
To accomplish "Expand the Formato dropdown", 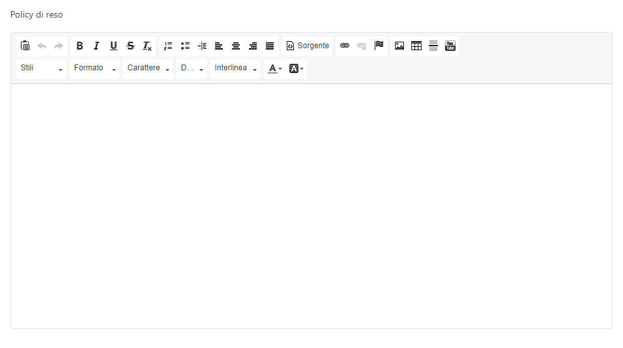I will [94, 68].
